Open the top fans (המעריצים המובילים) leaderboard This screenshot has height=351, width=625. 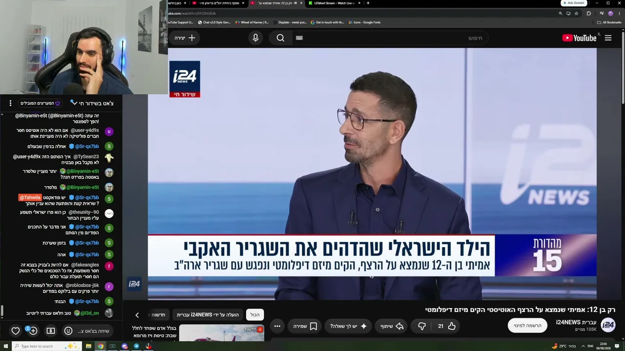pos(41,103)
